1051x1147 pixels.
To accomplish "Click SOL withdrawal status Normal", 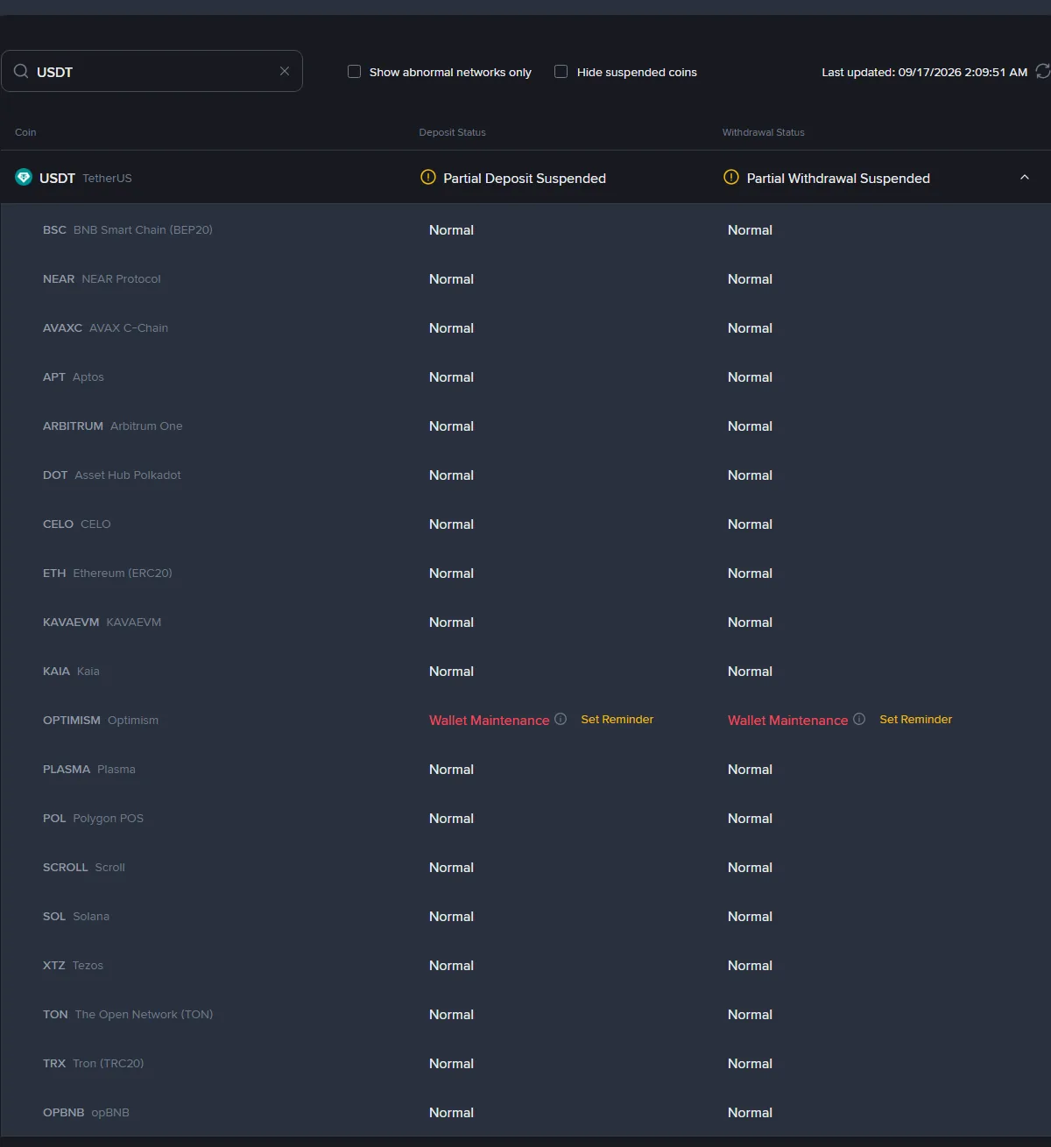I will 750,916.
